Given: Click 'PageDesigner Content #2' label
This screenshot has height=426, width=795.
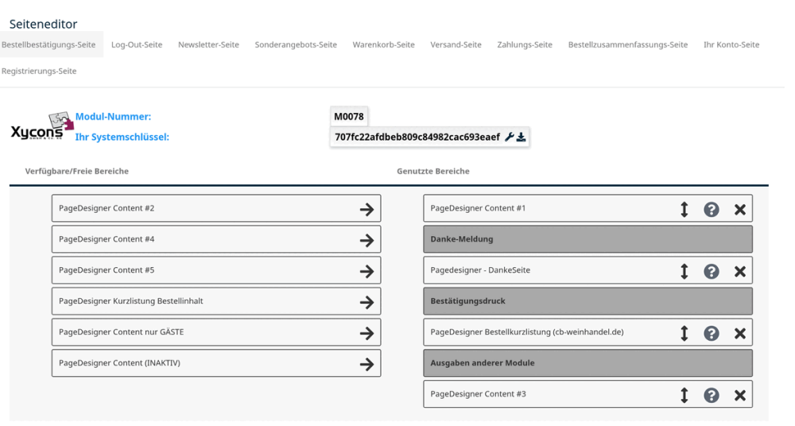Looking at the screenshot, I should [107, 208].
